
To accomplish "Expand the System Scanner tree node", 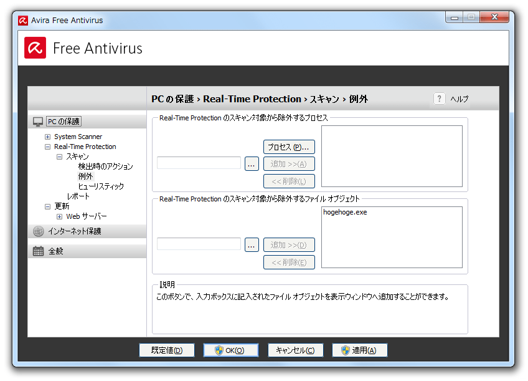I will coord(47,137).
